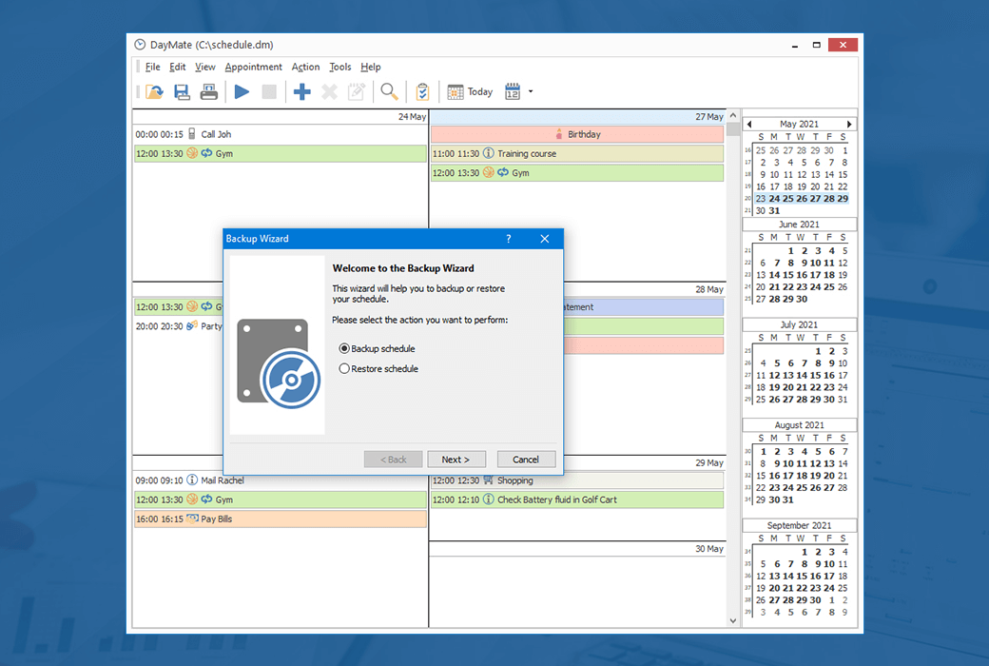Screen dimensions: 989x666
Task: Click the September 2021 month title
Action: (799, 525)
